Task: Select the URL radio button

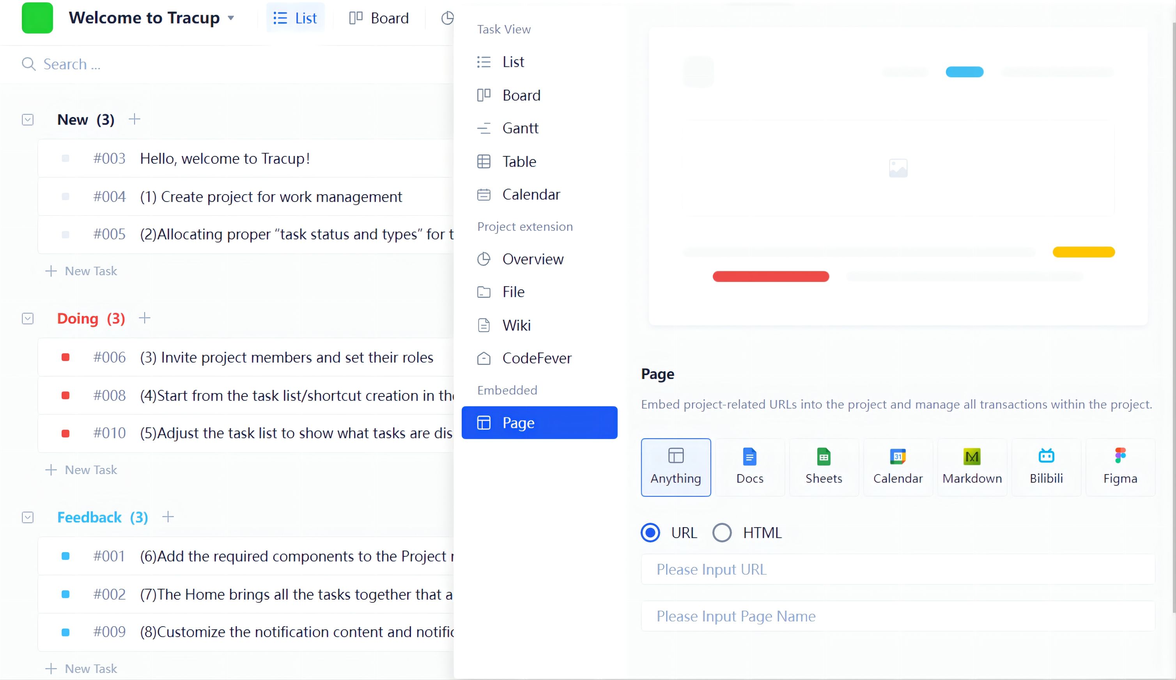Action: pos(650,533)
